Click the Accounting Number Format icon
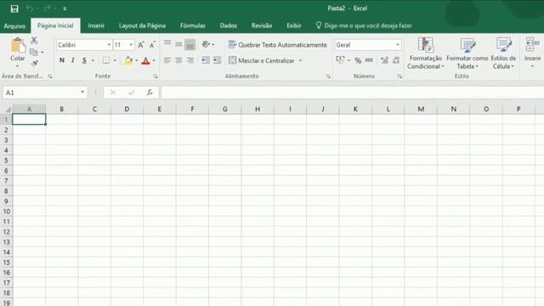This screenshot has width=544, height=306. (340, 60)
